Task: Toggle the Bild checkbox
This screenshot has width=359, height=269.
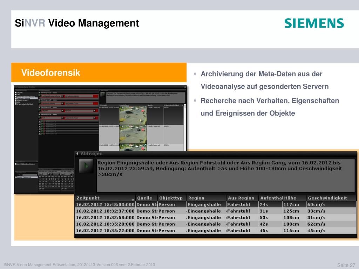Action: [x=16, y=102]
